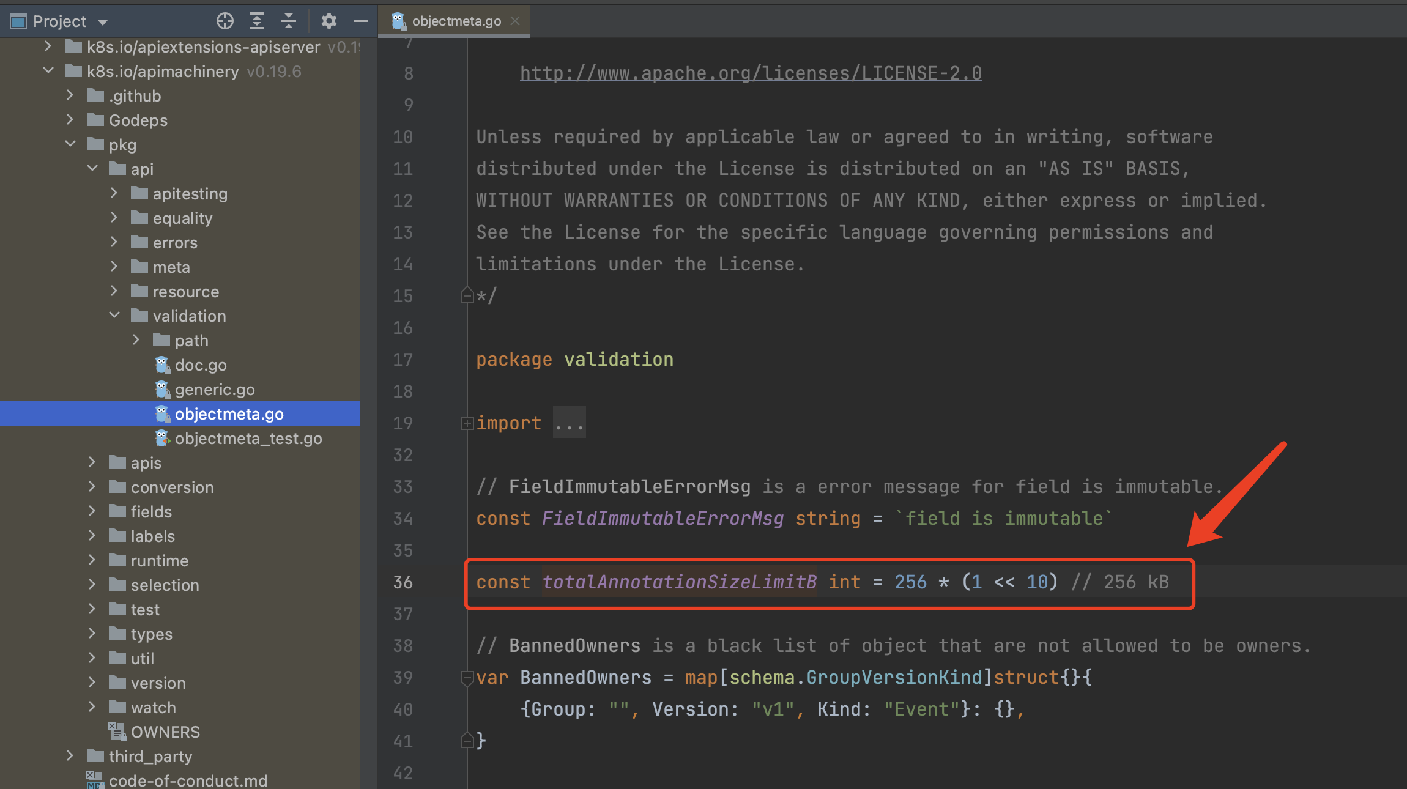Open the generic.go Go file

[214, 390]
